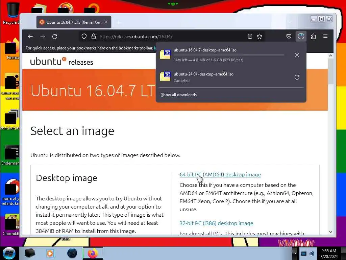Click the 'Desktop image' heading

(67, 178)
